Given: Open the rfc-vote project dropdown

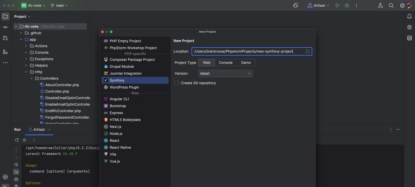Looking at the screenshot, I should click(33, 5).
